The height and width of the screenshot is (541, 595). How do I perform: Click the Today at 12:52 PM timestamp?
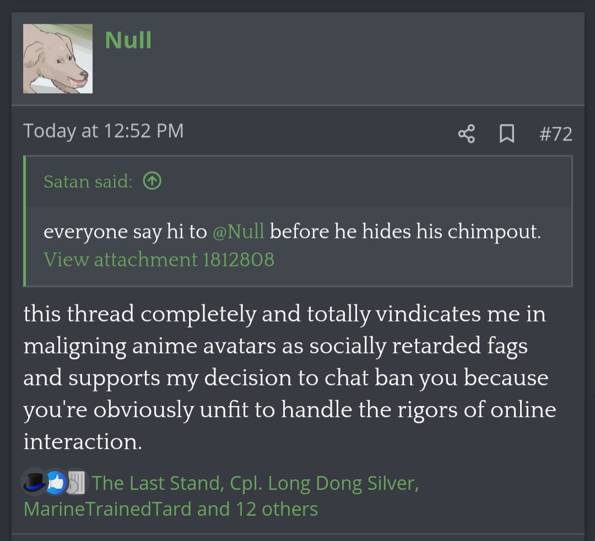point(103,131)
